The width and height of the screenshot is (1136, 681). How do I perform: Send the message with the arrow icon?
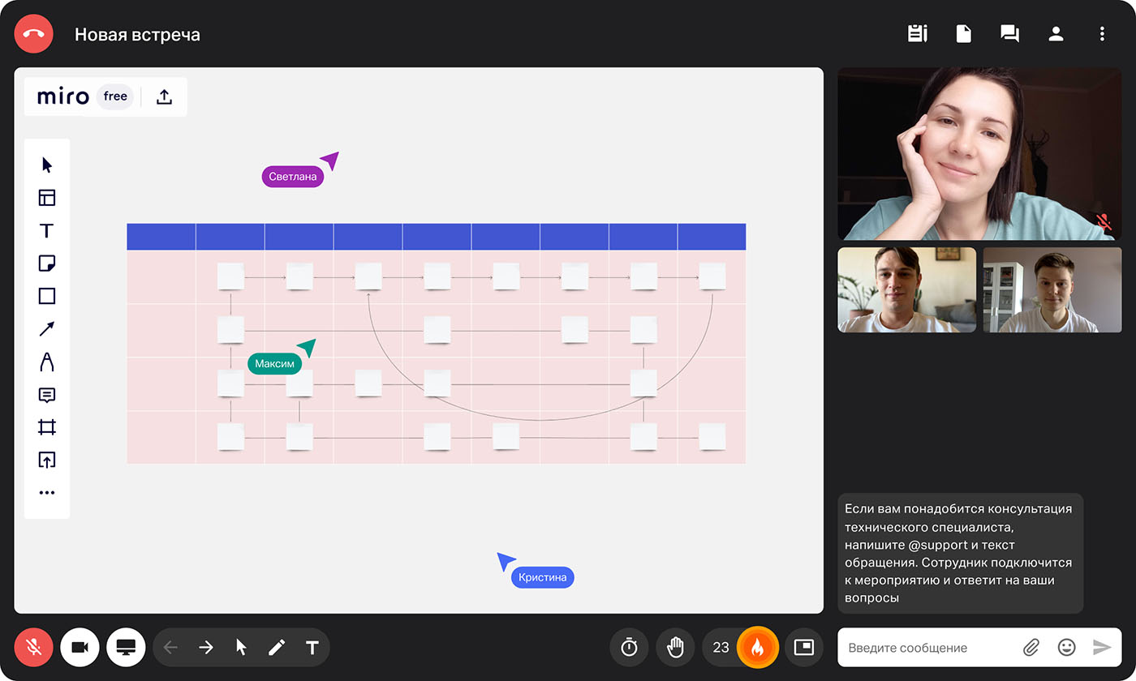[x=1102, y=647]
